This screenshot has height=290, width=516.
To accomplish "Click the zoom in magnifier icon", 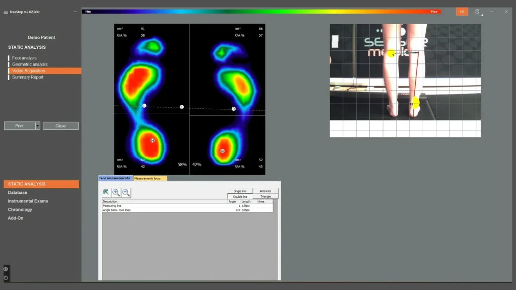I will [x=116, y=192].
